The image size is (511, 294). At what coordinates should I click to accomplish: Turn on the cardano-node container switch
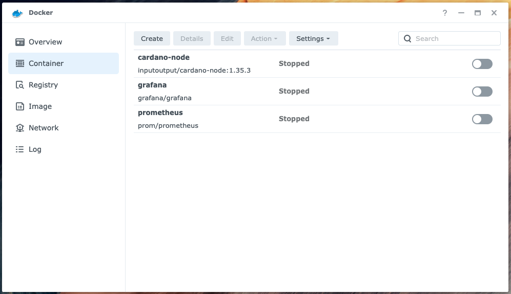(x=482, y=64)
